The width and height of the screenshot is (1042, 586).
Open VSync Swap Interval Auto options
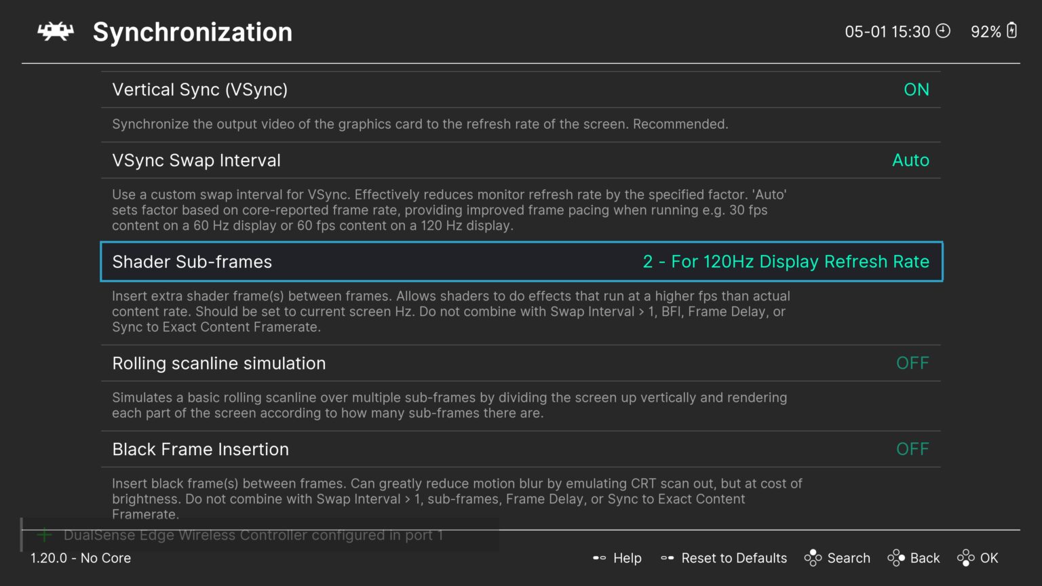910,160
